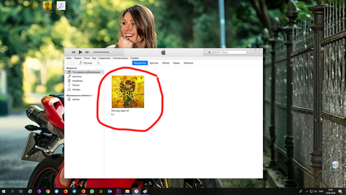Viewport: 346px width, 195px height.
Task: Open the Корзина recycle bin icon
Action: pos(335,166)
